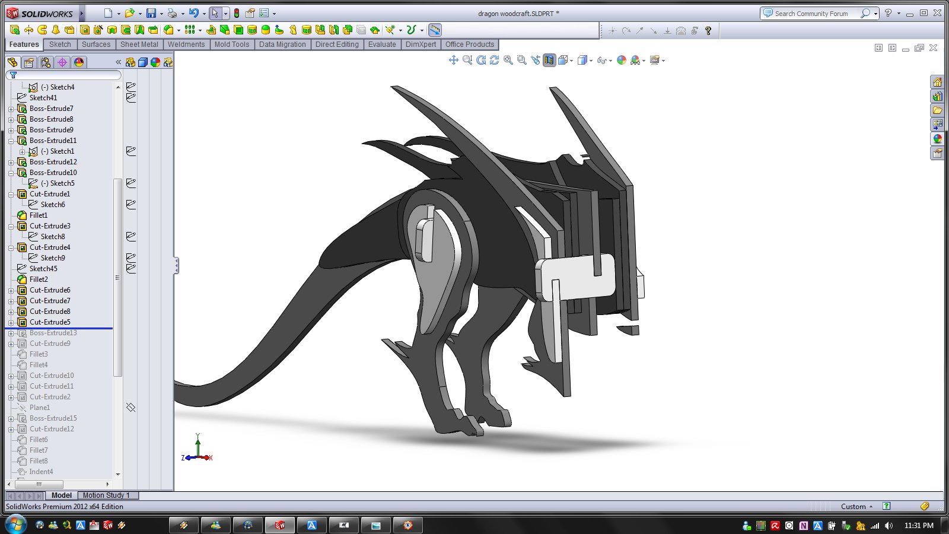Open the Display Style dropdown arrow
949x534 pixels.
point(591,61)
